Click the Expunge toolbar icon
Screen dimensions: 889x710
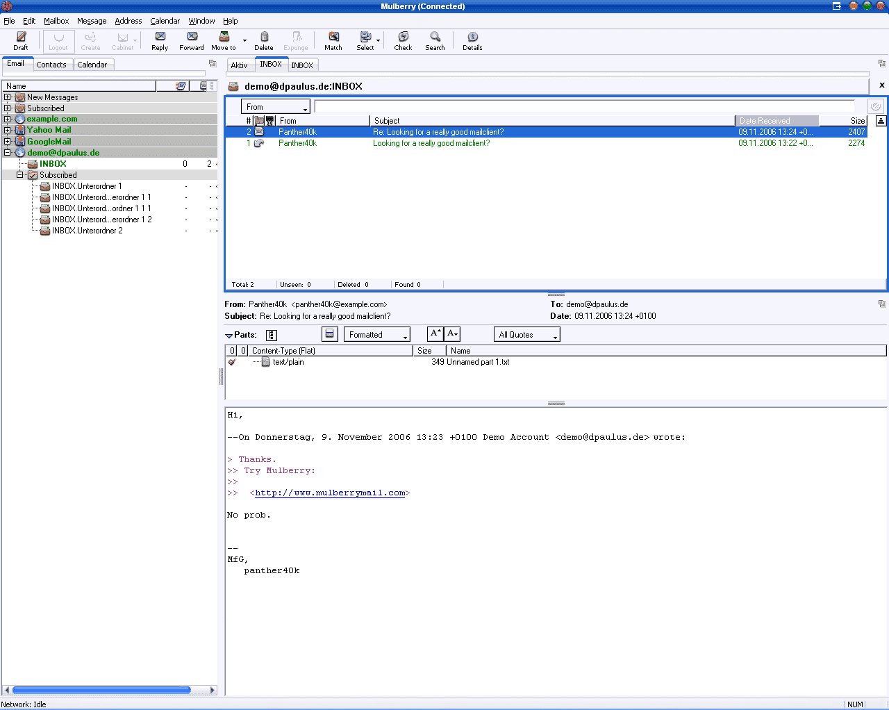coord(296,37)
